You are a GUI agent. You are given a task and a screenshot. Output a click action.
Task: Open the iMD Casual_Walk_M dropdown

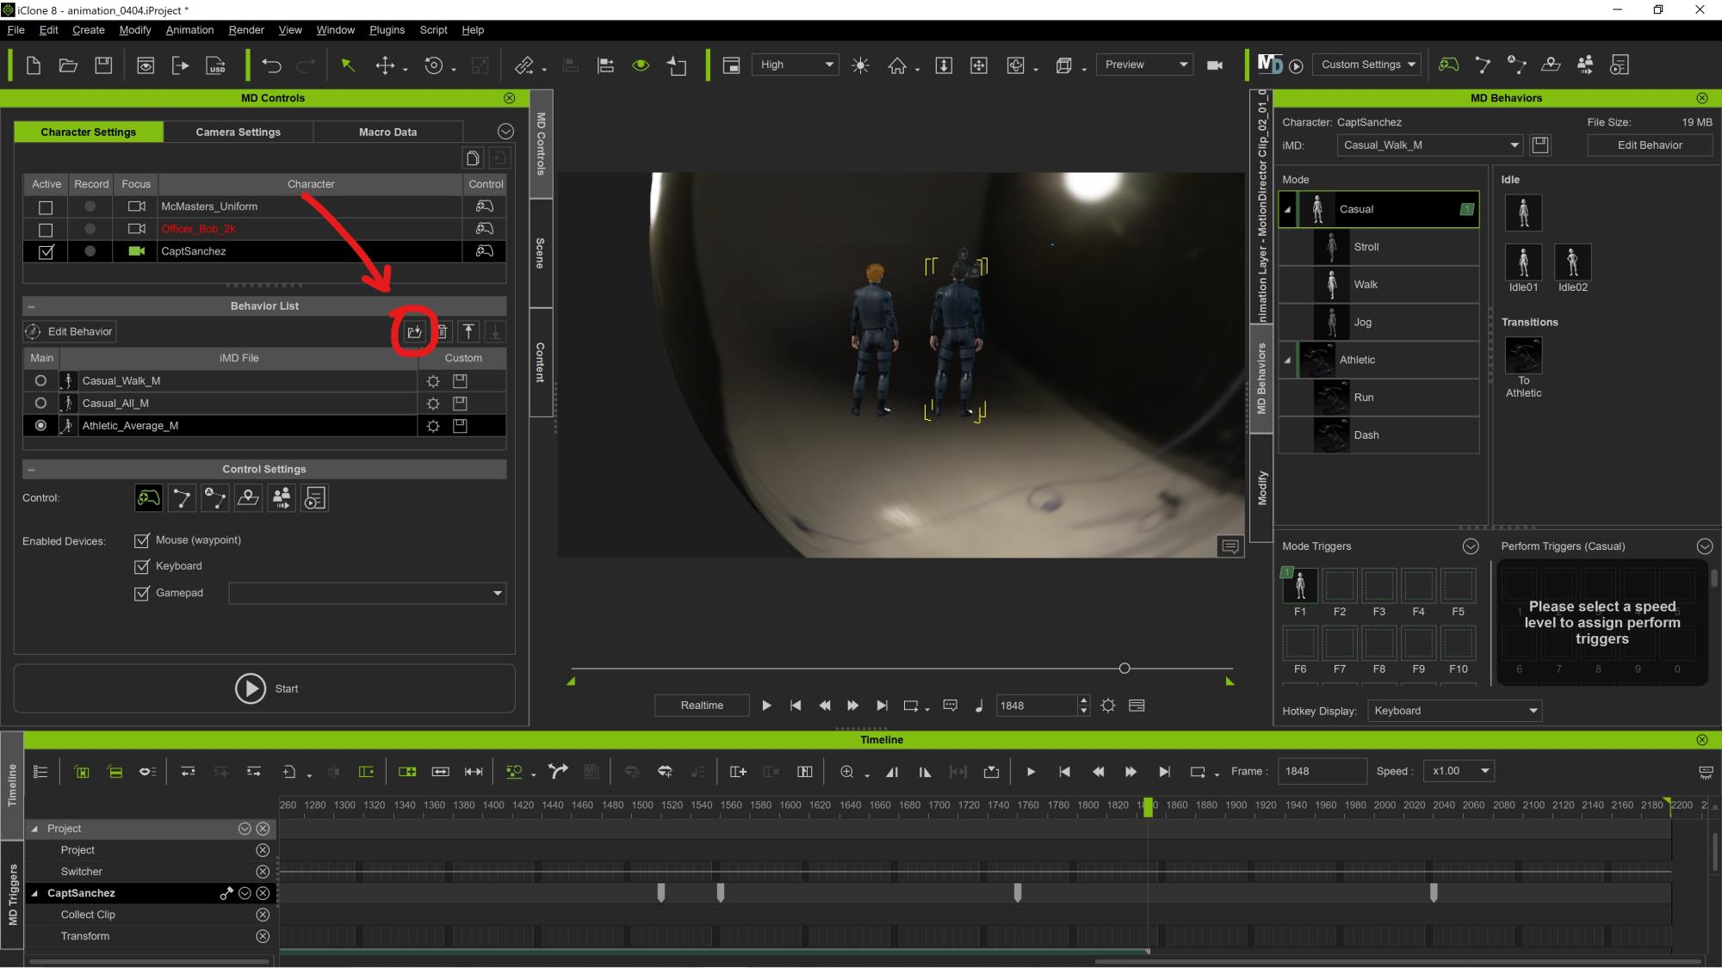coord(1430,145)
